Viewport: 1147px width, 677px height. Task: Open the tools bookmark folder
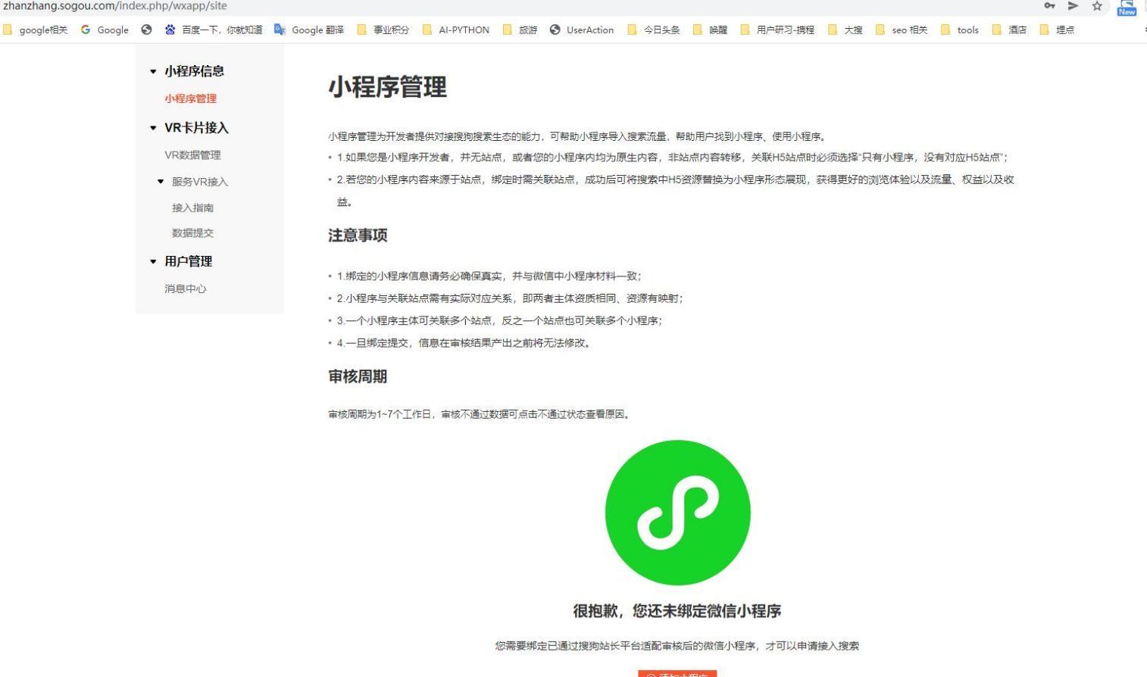pos(959,30)
